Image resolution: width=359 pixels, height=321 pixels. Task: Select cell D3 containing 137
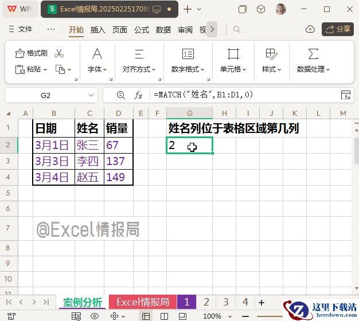pos(119,161)
